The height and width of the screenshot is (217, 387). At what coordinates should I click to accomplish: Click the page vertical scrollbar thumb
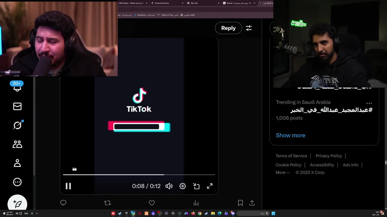(x=385, y=163)
